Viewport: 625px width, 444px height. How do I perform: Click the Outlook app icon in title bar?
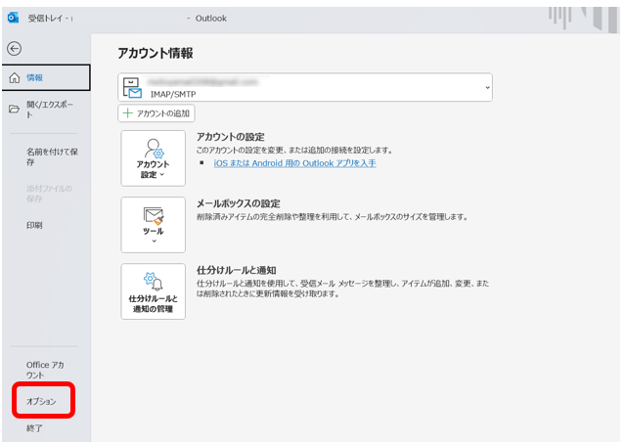13,18
